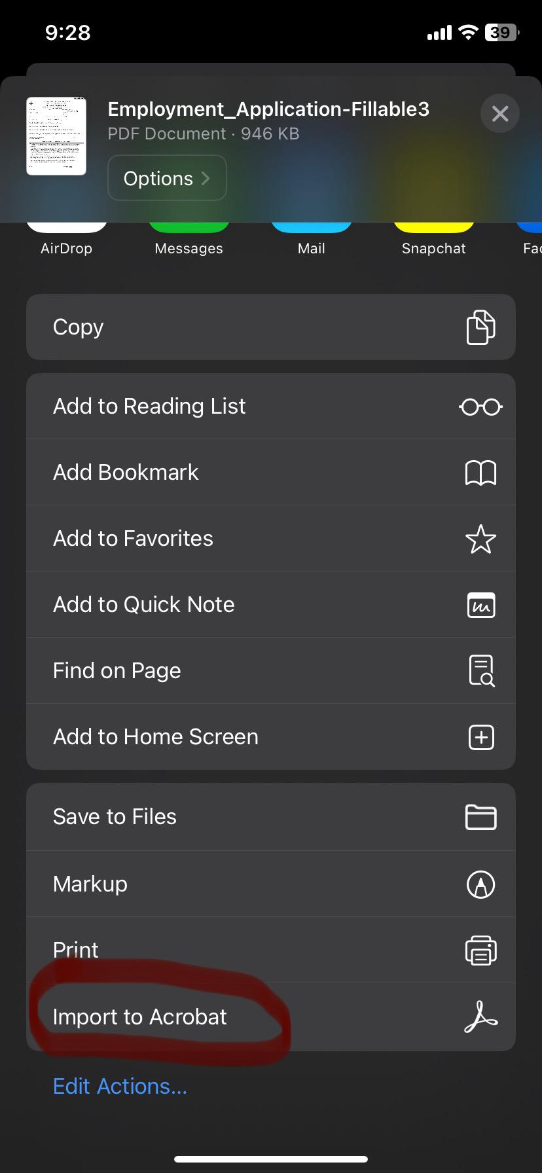Tap the PDF document thumbnail preview
This screenshot has height=1173, width=542.
point(56,136)
